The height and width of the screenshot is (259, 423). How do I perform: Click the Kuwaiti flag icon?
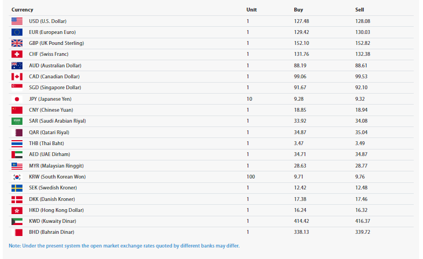click(17, 221)
